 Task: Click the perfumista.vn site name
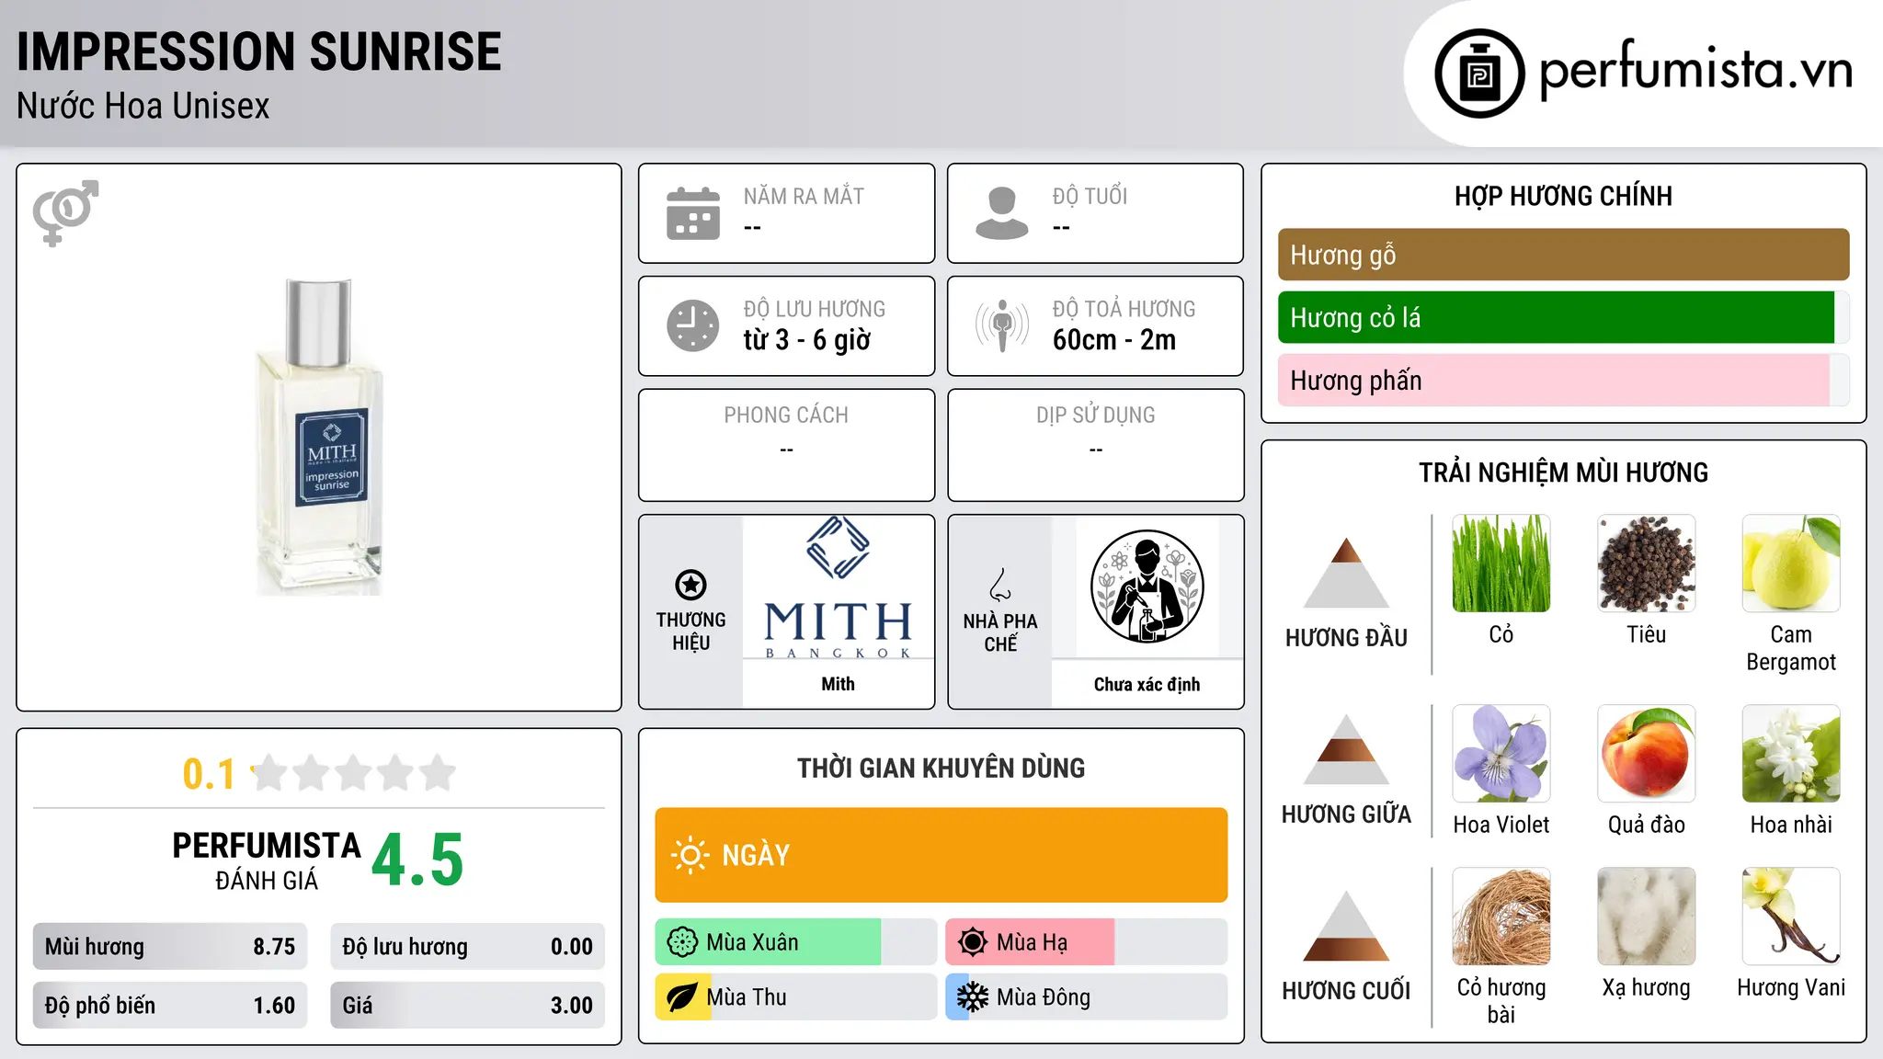point(1696,70)
